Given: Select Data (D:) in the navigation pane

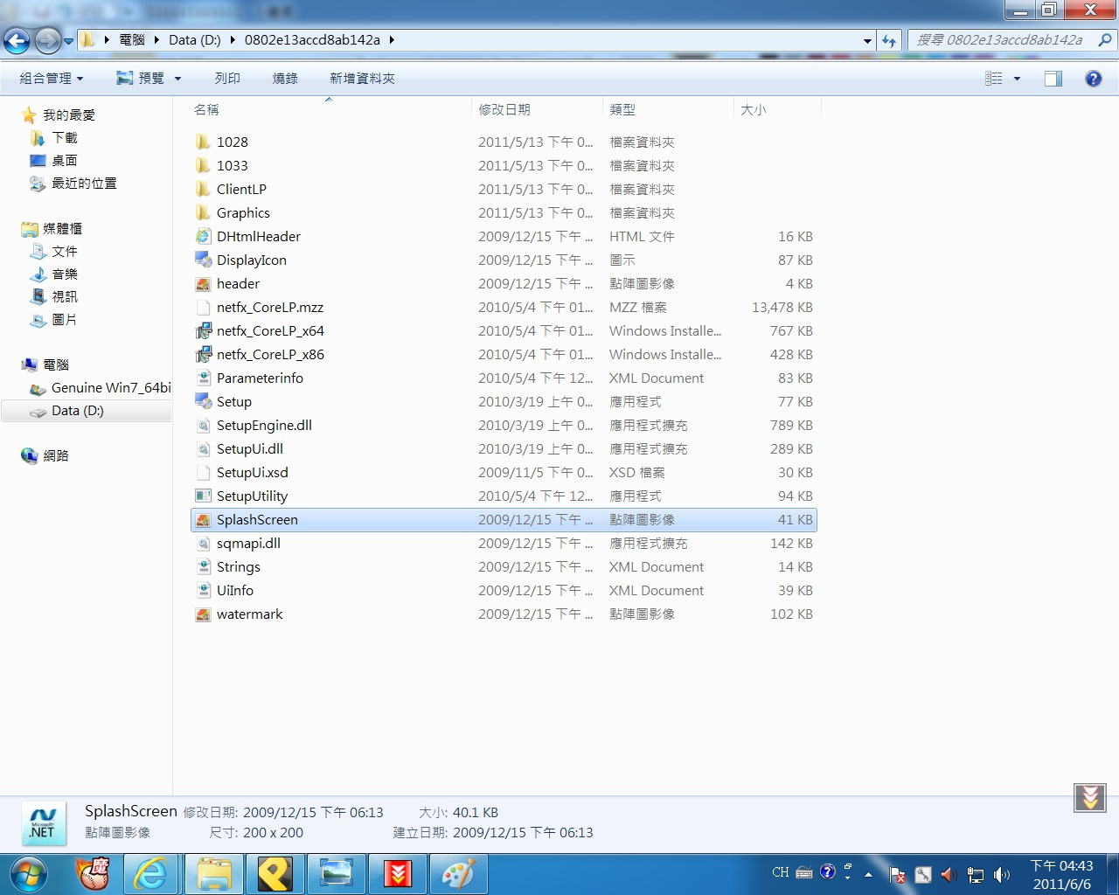Looking at the screenshot, I should pyautogui.click(x=77, y=411).
